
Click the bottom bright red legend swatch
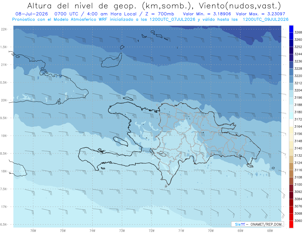point(291,224)
